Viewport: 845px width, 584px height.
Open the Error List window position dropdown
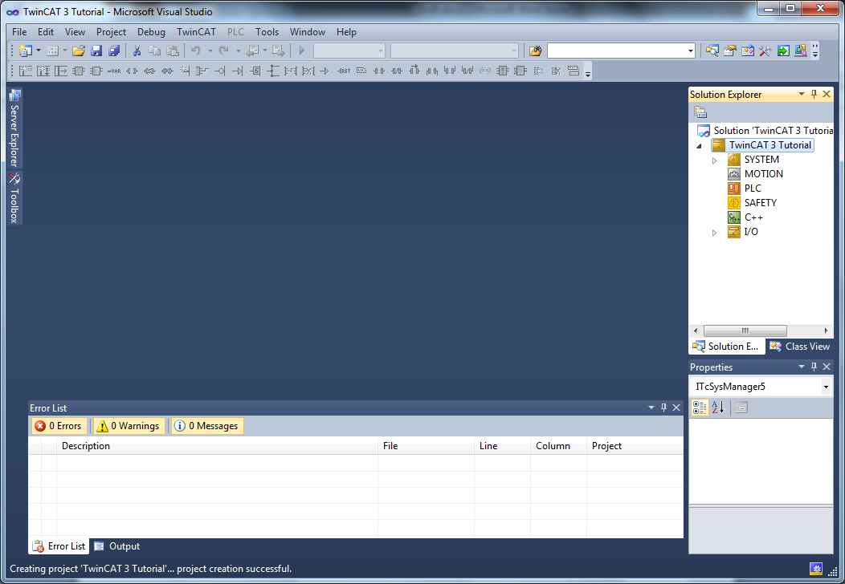[651, 408]
